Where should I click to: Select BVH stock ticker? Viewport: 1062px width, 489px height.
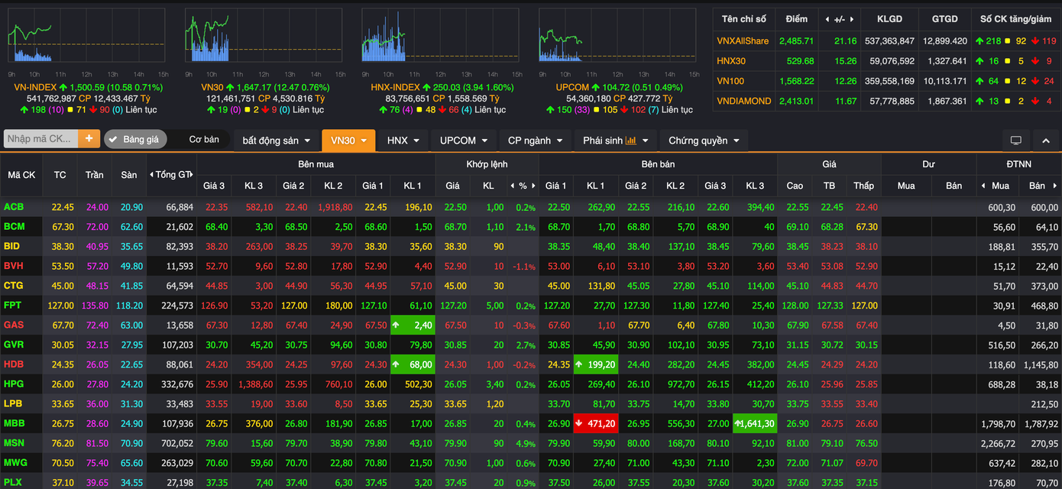coord(14,266)
